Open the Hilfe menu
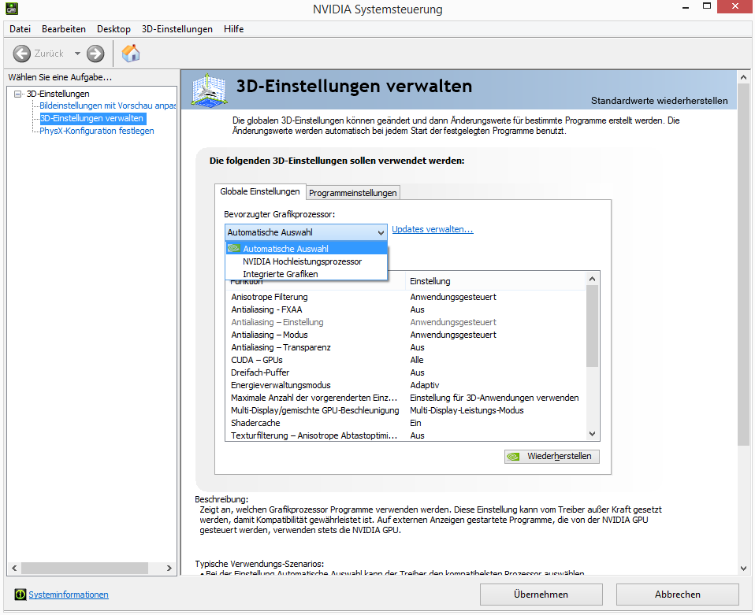 [x=233, y=29]
